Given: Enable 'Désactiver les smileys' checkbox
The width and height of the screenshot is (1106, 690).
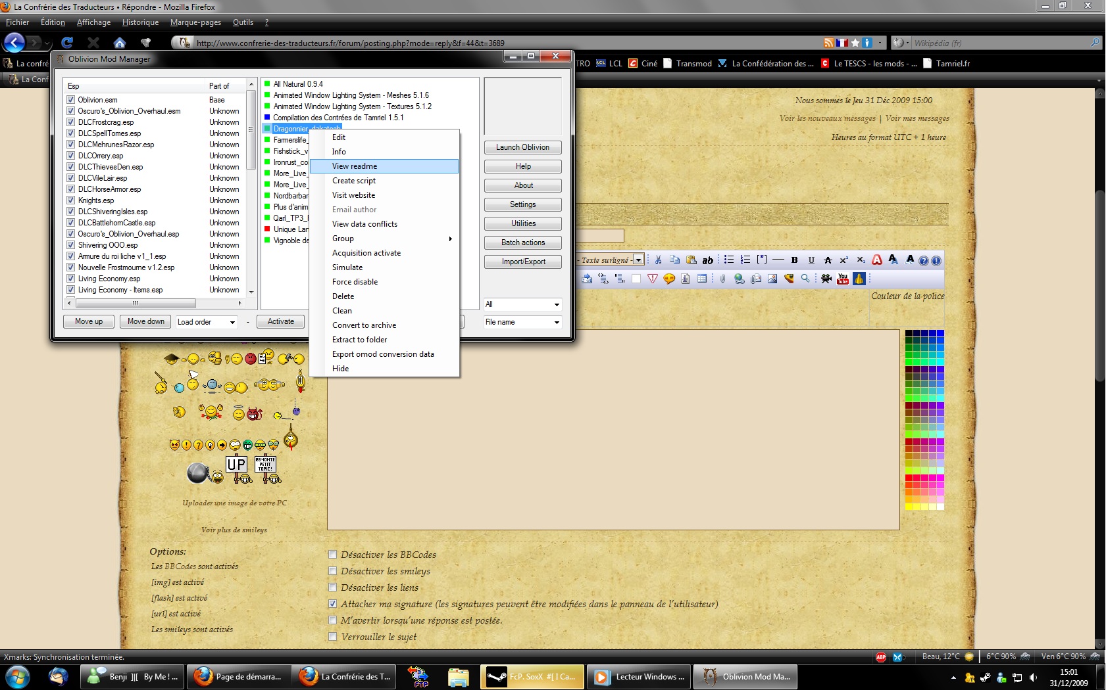Looking at the screenshot, I should click(333, 571).
